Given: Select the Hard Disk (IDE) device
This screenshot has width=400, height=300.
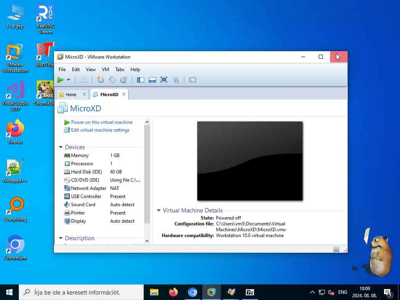Looking at the screenshot, I should click(x=102, y=172).
